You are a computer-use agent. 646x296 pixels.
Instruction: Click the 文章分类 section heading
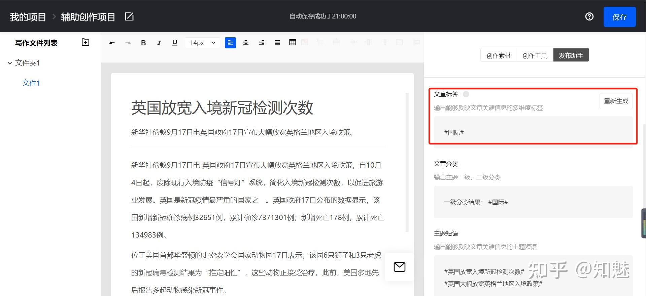pos(446,164)
